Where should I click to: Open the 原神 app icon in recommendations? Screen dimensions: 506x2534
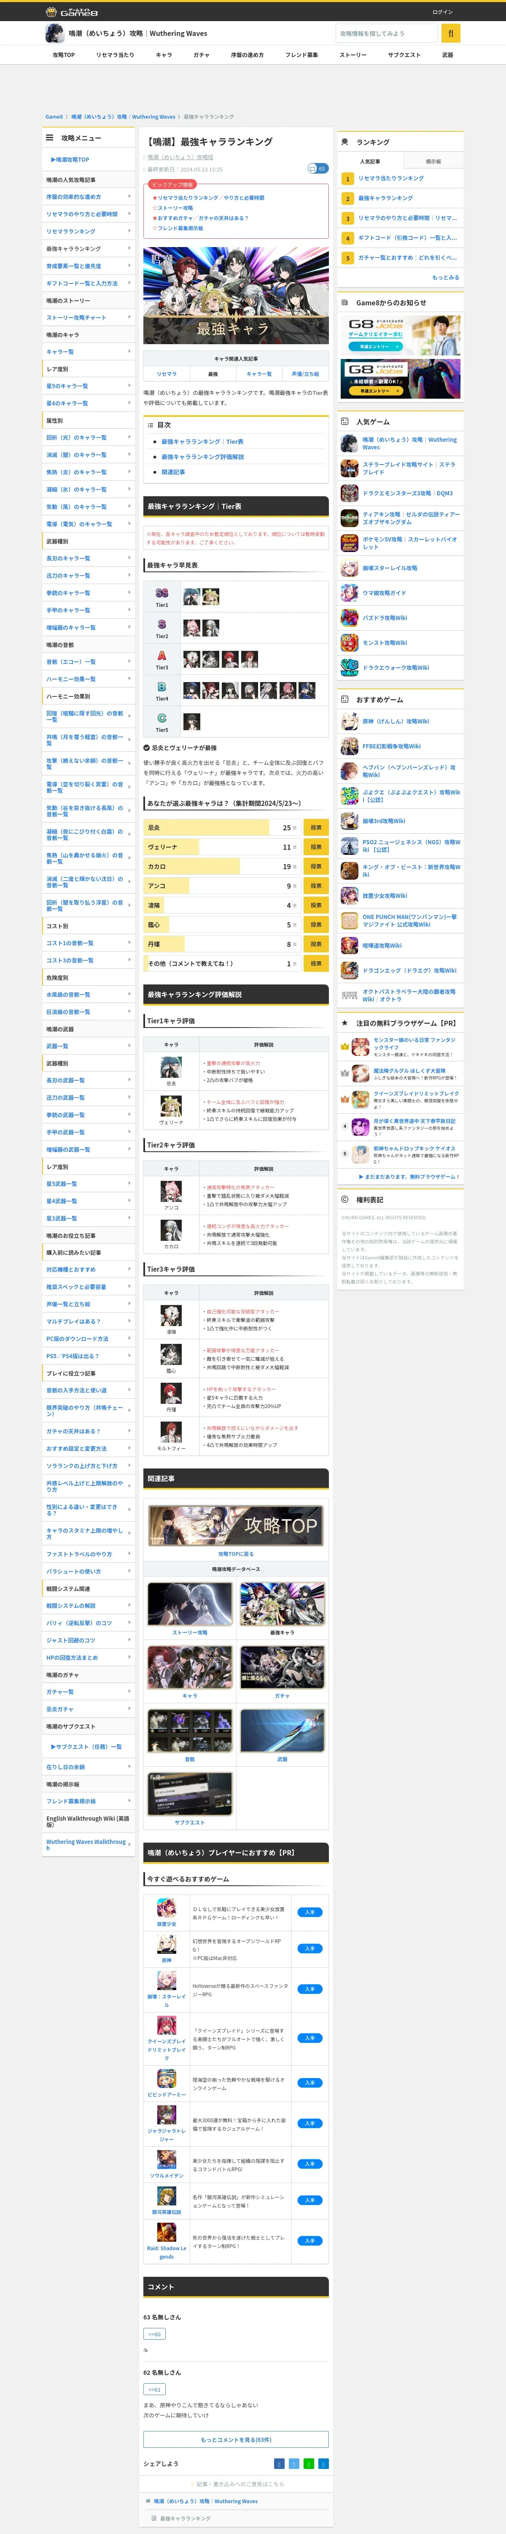[x=167, y=1944]
